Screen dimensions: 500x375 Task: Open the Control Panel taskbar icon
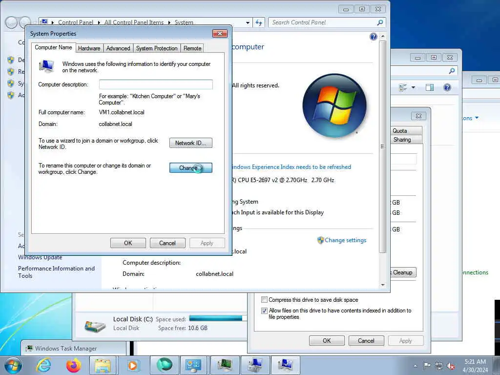coord(193,365)
